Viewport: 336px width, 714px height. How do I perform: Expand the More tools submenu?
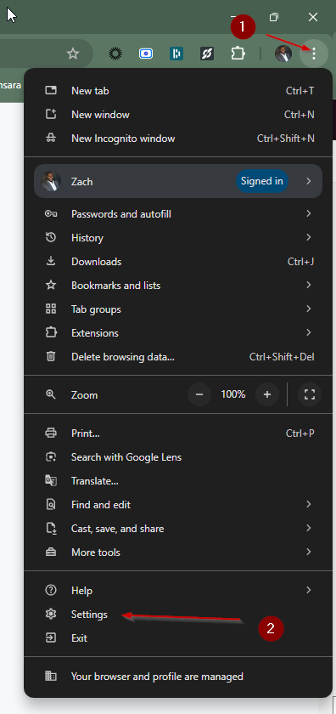pos(178,552)
